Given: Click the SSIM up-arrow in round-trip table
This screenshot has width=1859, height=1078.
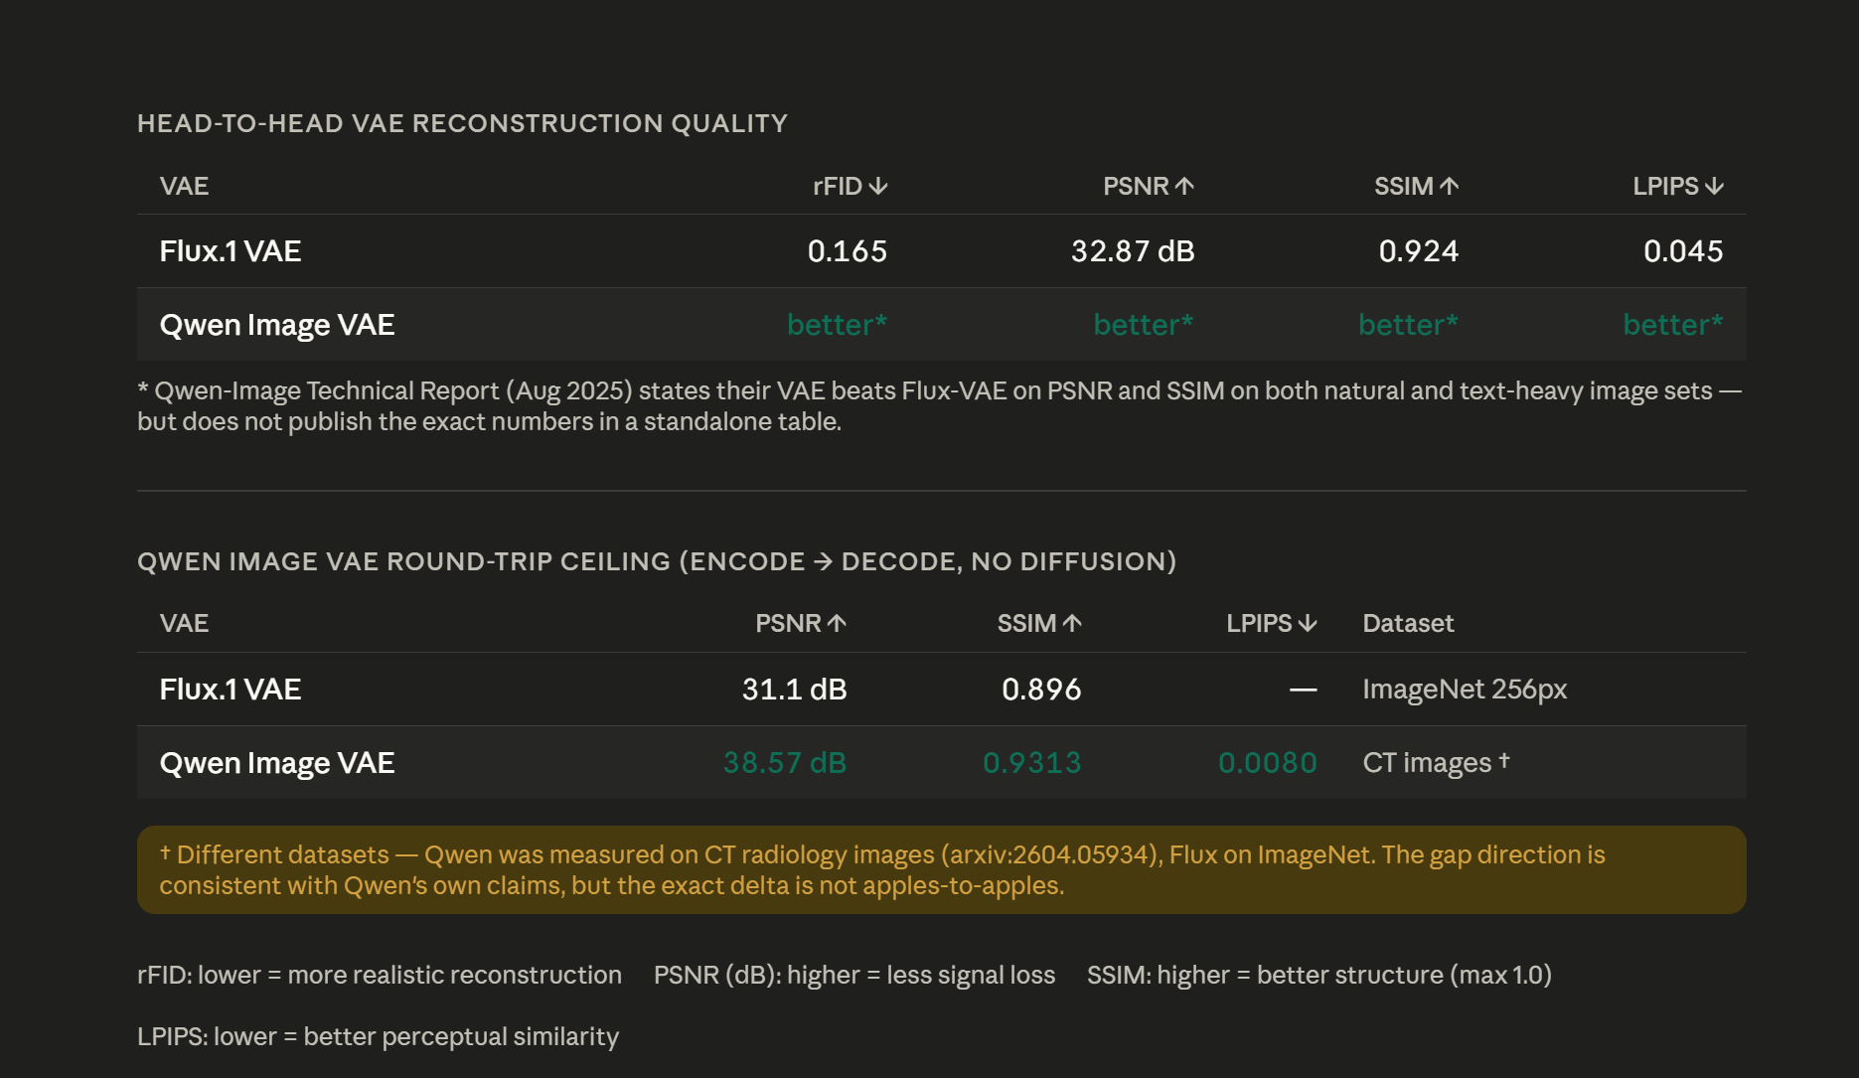Looking at the screenshot, I should [1072, 624].
